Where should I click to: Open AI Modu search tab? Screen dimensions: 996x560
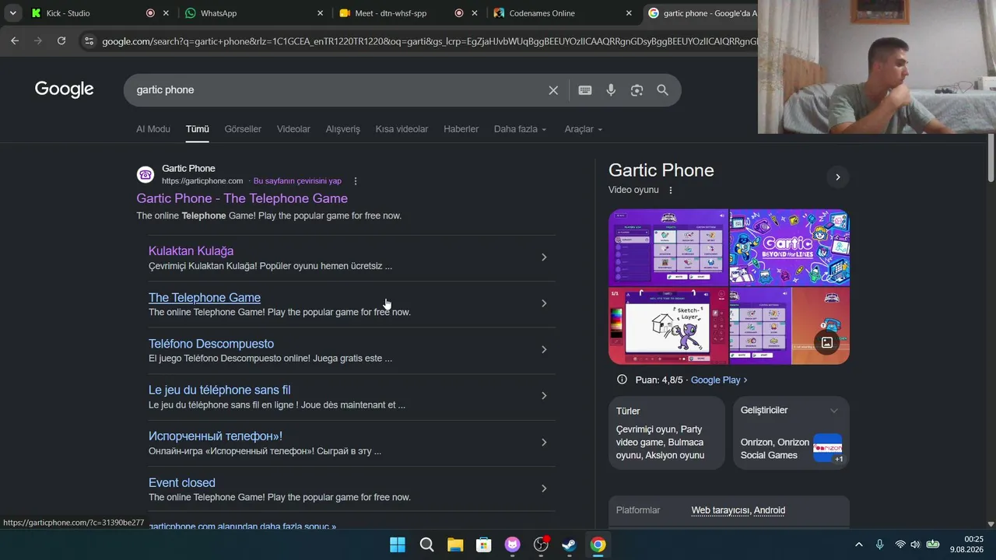click(x=153, y=129)
